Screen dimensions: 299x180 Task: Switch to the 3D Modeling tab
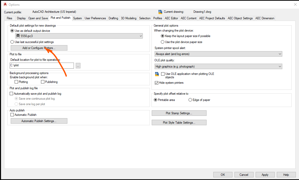(x=128, y=18)
